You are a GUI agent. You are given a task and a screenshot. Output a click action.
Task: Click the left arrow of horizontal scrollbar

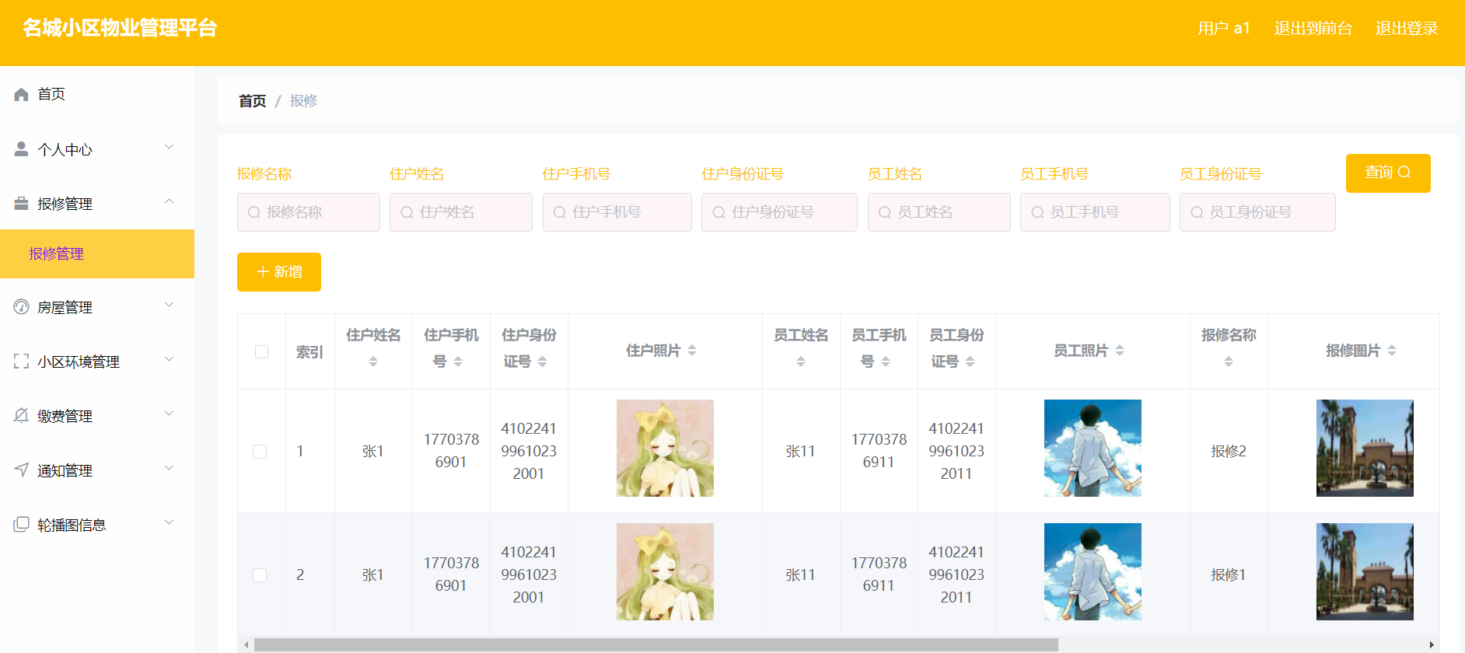tap(246, 645)
